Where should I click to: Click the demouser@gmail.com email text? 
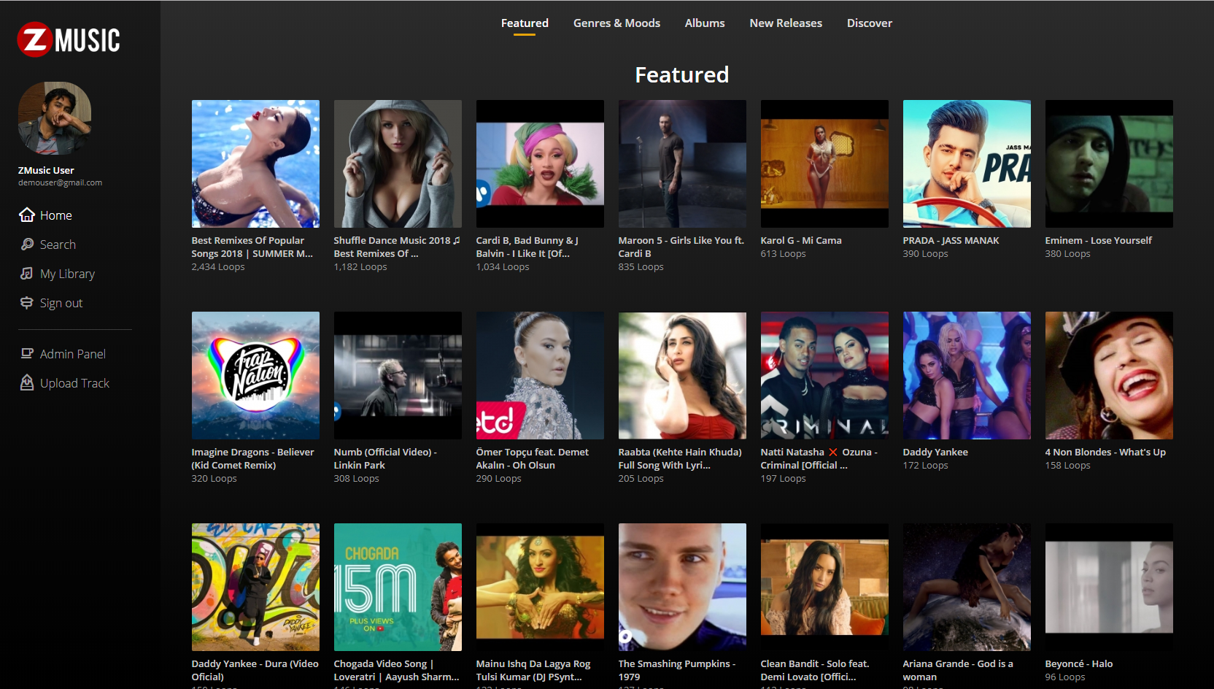60,182
